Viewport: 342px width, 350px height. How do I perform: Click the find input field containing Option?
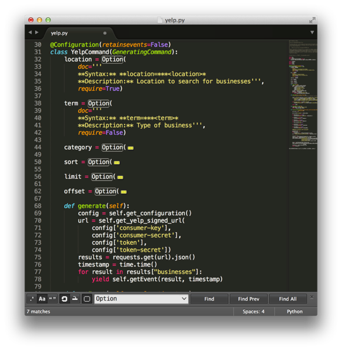[x=141, y=299]
